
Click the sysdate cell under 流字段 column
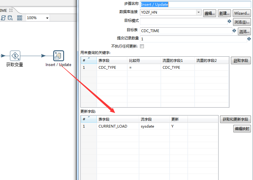154,126
